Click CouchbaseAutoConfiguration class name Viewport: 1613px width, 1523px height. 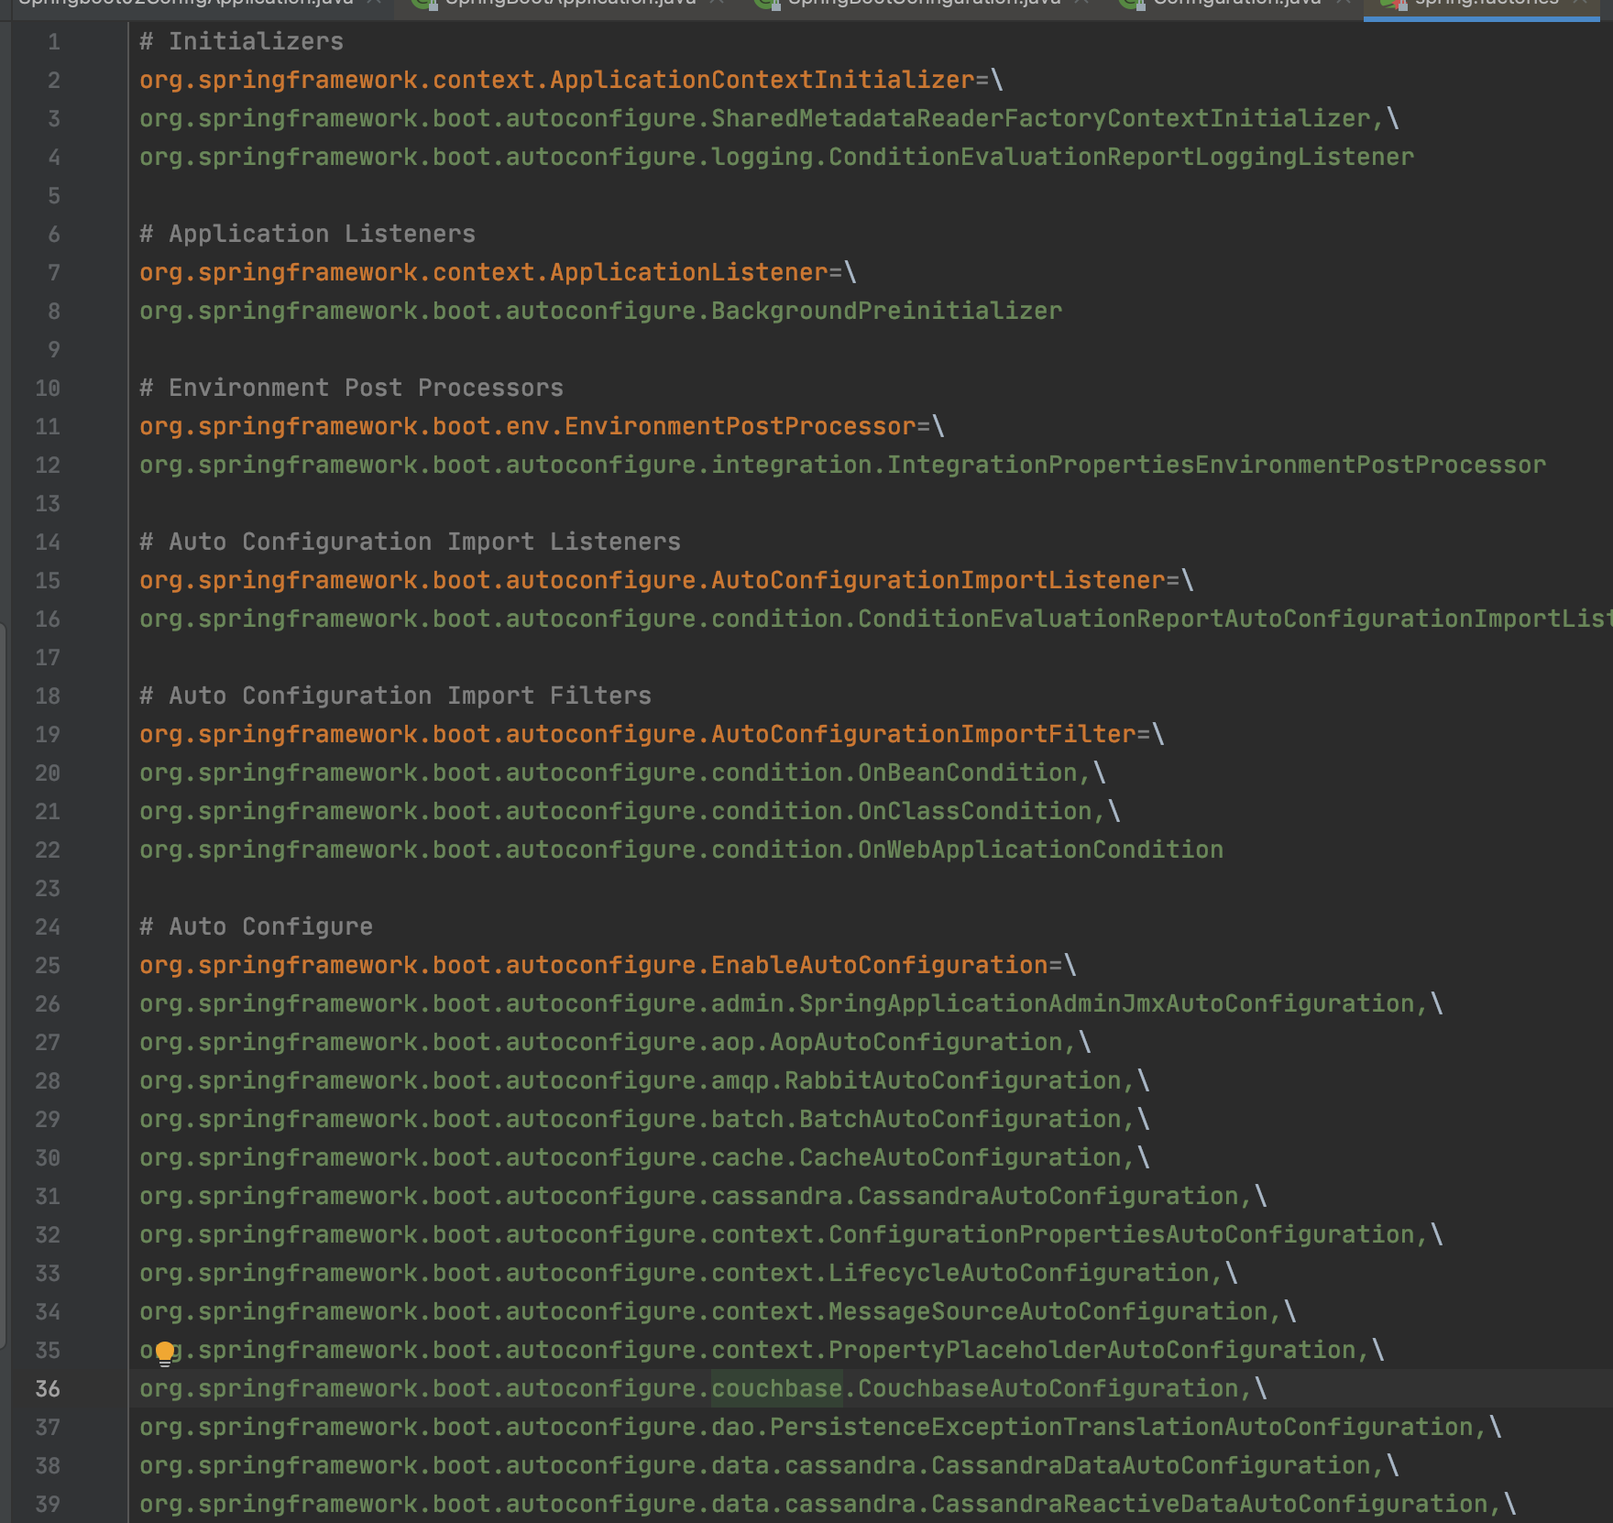(x=1048, y=1388)
